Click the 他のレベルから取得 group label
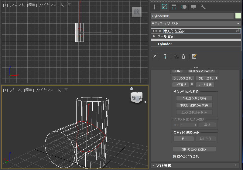The height and width of the screenshot is (170, 243). tap(186, 92)
